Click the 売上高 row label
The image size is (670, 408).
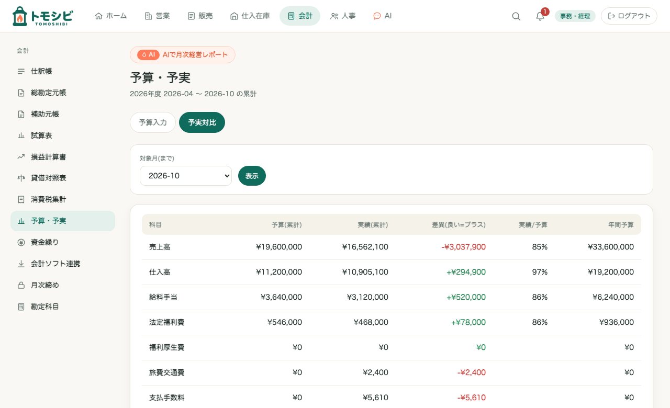click(160, 247)
